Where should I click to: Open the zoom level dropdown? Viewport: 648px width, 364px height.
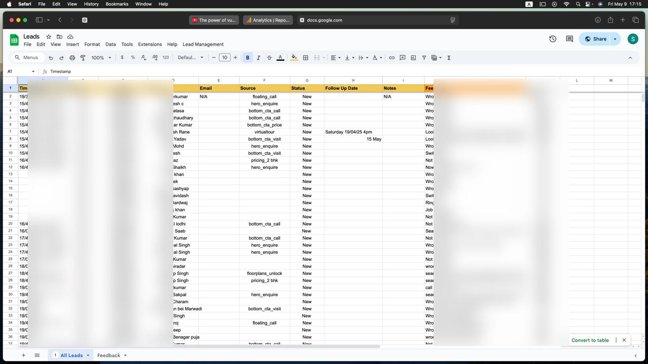pyautogui.click(x=100, y=57)
